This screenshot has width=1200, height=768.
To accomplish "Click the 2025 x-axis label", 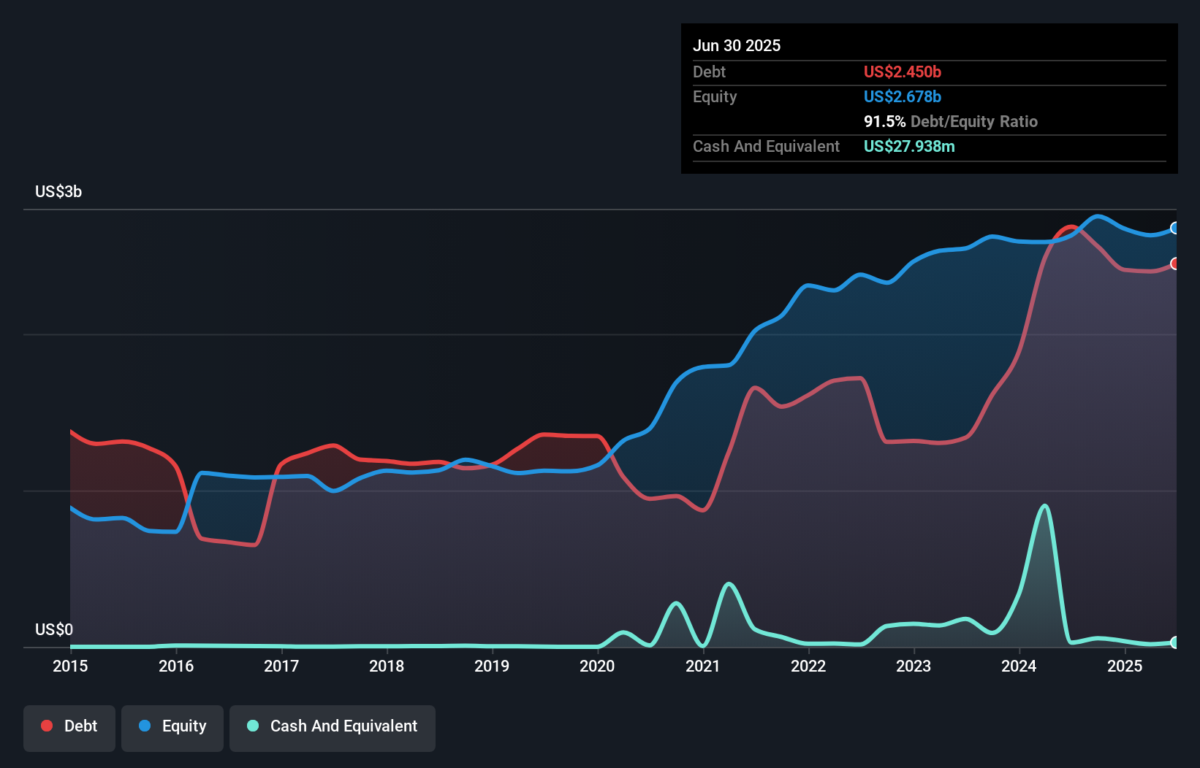I will [x=1125, y=666].
